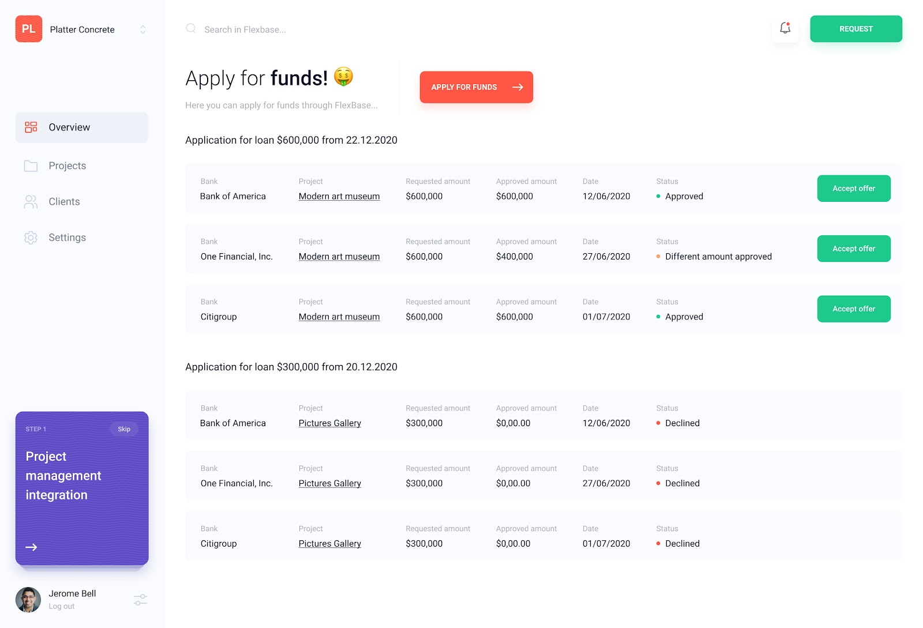Screen dimensions: 923x628
Task: Accept offer from Citigroup
Action: [854, 309]
